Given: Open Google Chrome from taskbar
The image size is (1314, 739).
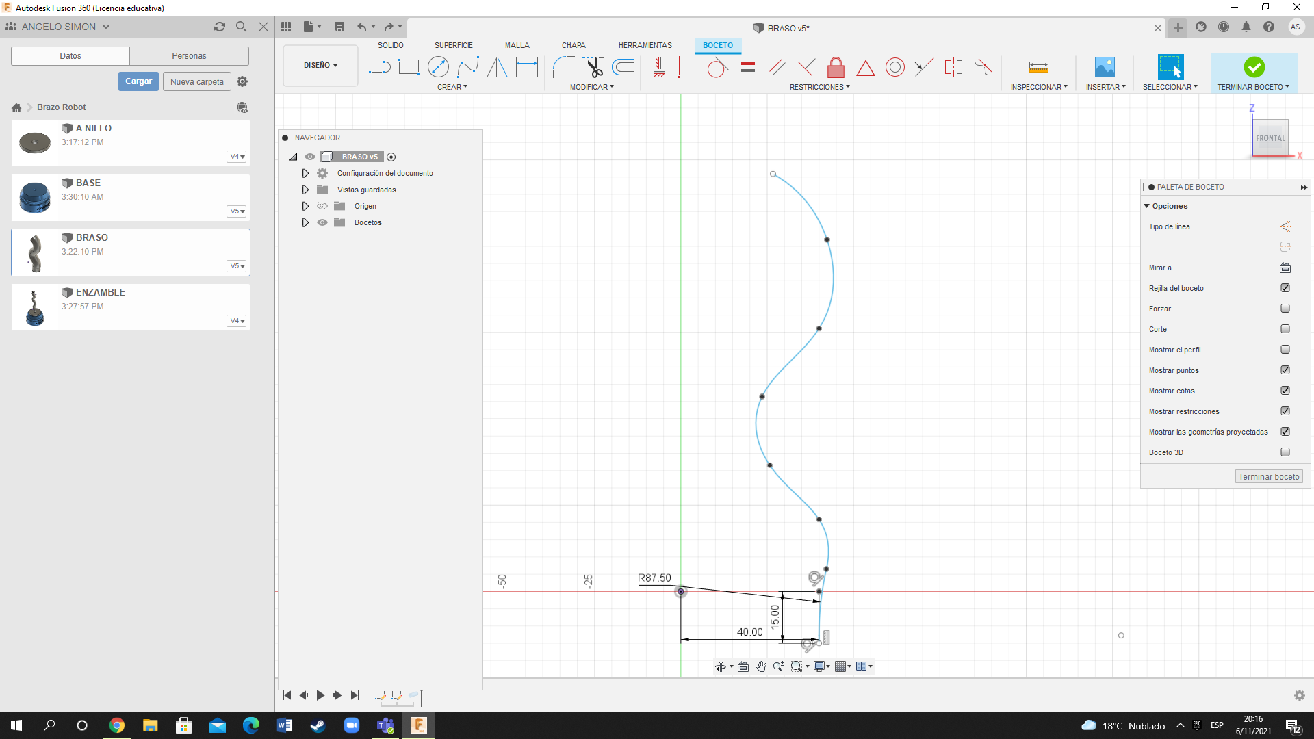Looking at the screenshot, I should click(x=116, y=725).
